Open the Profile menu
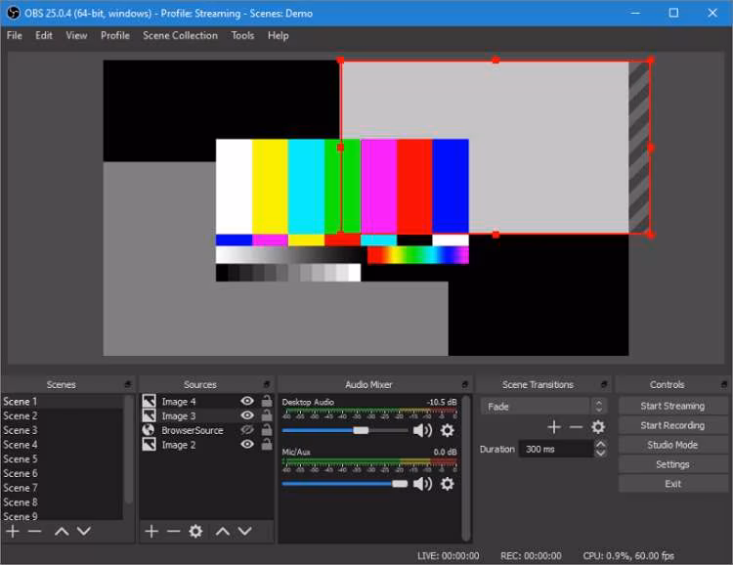The image size is (733, 565). pos(115,35)
